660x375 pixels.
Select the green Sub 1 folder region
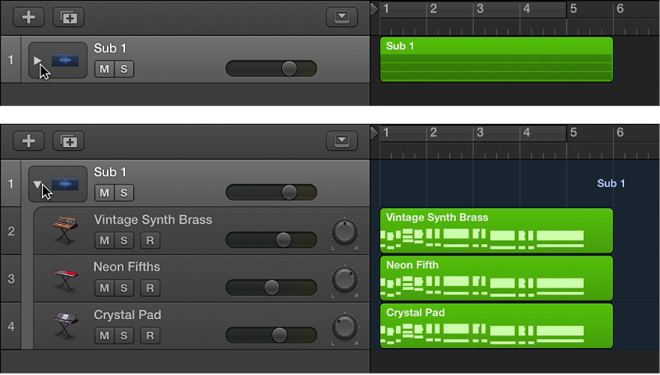point(496,59)
